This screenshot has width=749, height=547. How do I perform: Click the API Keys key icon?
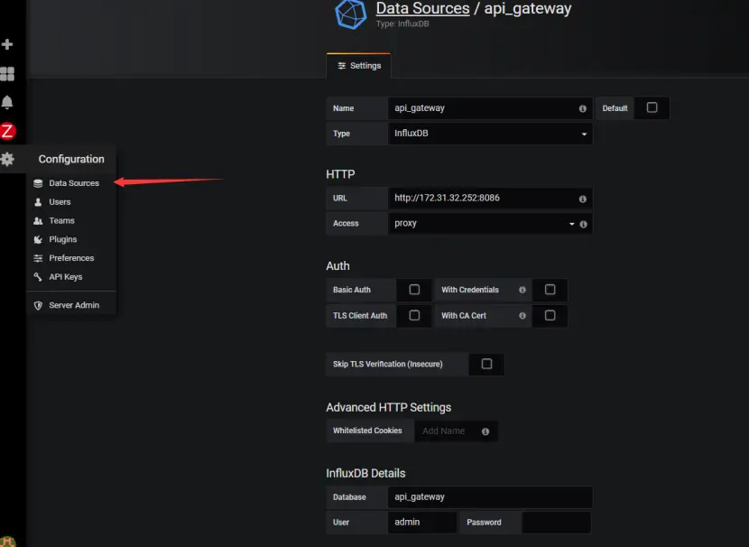pyautogui.click(x=38, y=276)
